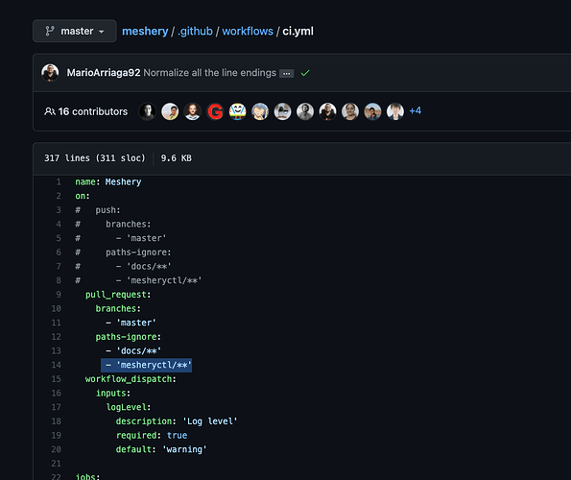Open the cartoon smiley contributor avatar

(238, 111)
